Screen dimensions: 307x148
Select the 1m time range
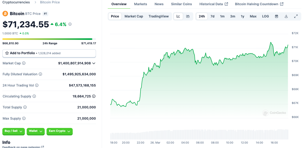[x=222, y=16]
